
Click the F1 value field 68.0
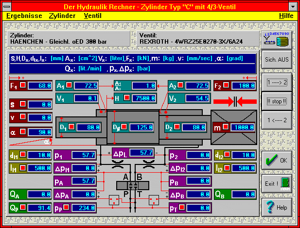click(40, 85)
